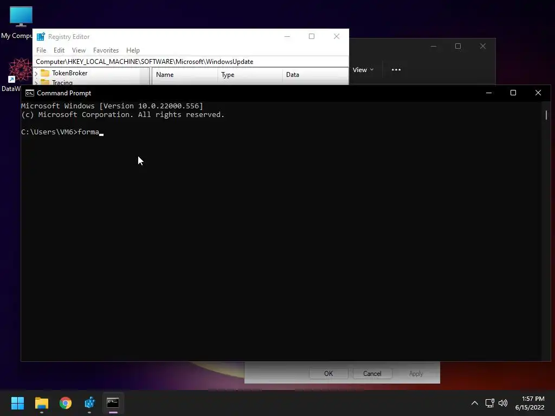Select the TokenBroker folder icon
Image resolution: width=555 pixels, height=416 pixels.
(x=45, y=73)
